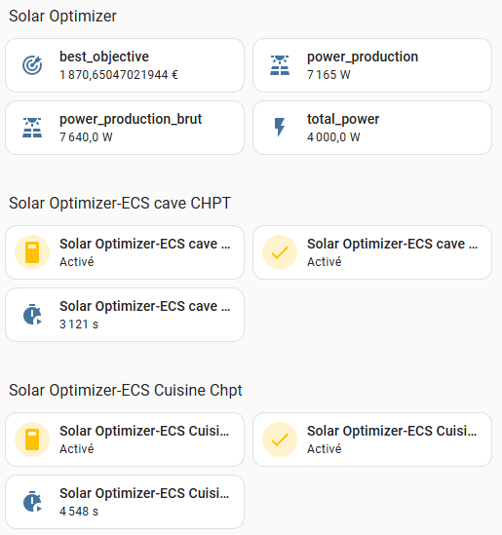Screen dimensions: 502x535
Task: Click the ECS cave timer icon
Action: tap(32, 315)
